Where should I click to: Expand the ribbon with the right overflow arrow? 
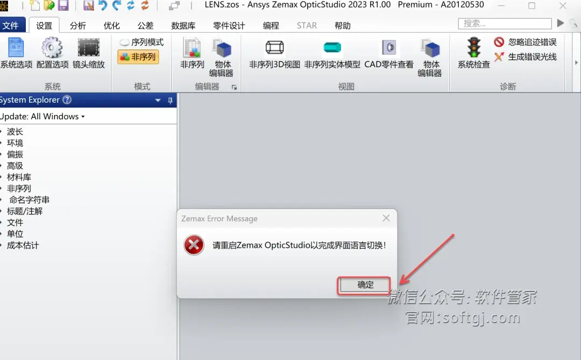tap(576, 62)
